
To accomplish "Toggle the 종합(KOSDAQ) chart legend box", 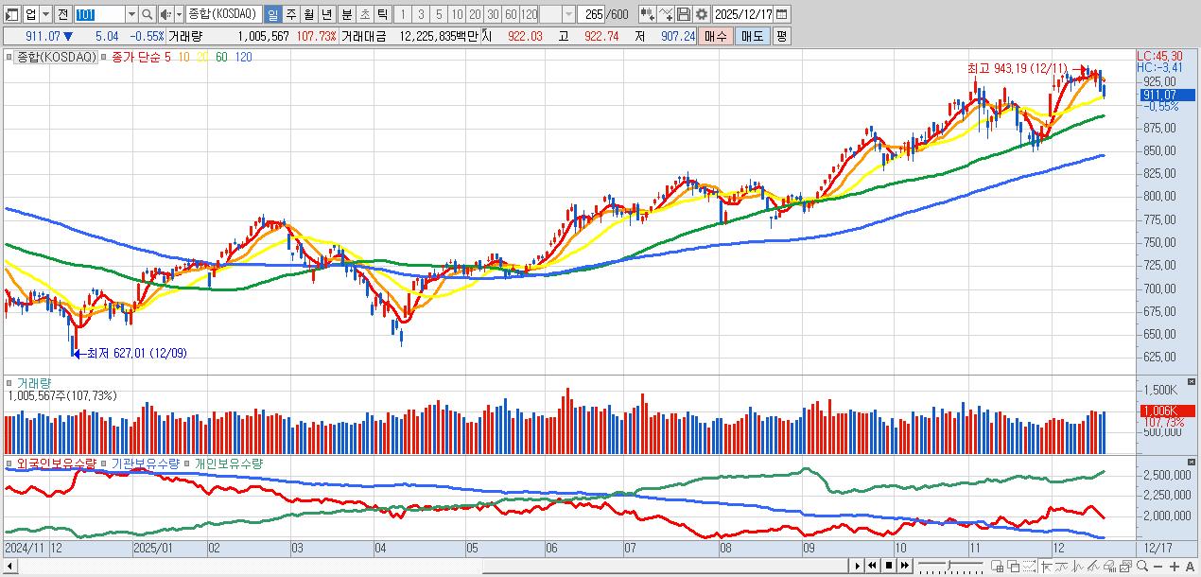I will coord(10,57).
